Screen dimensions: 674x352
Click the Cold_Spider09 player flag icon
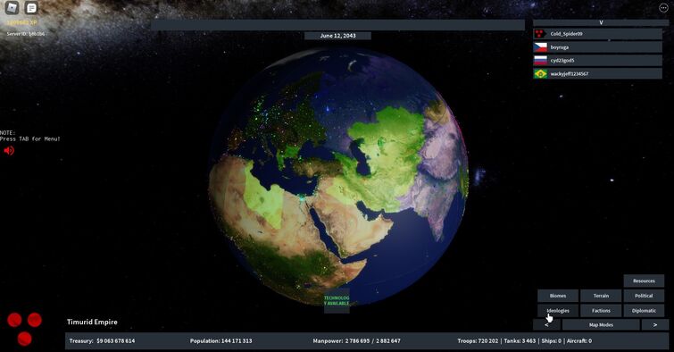click(540, 34)
